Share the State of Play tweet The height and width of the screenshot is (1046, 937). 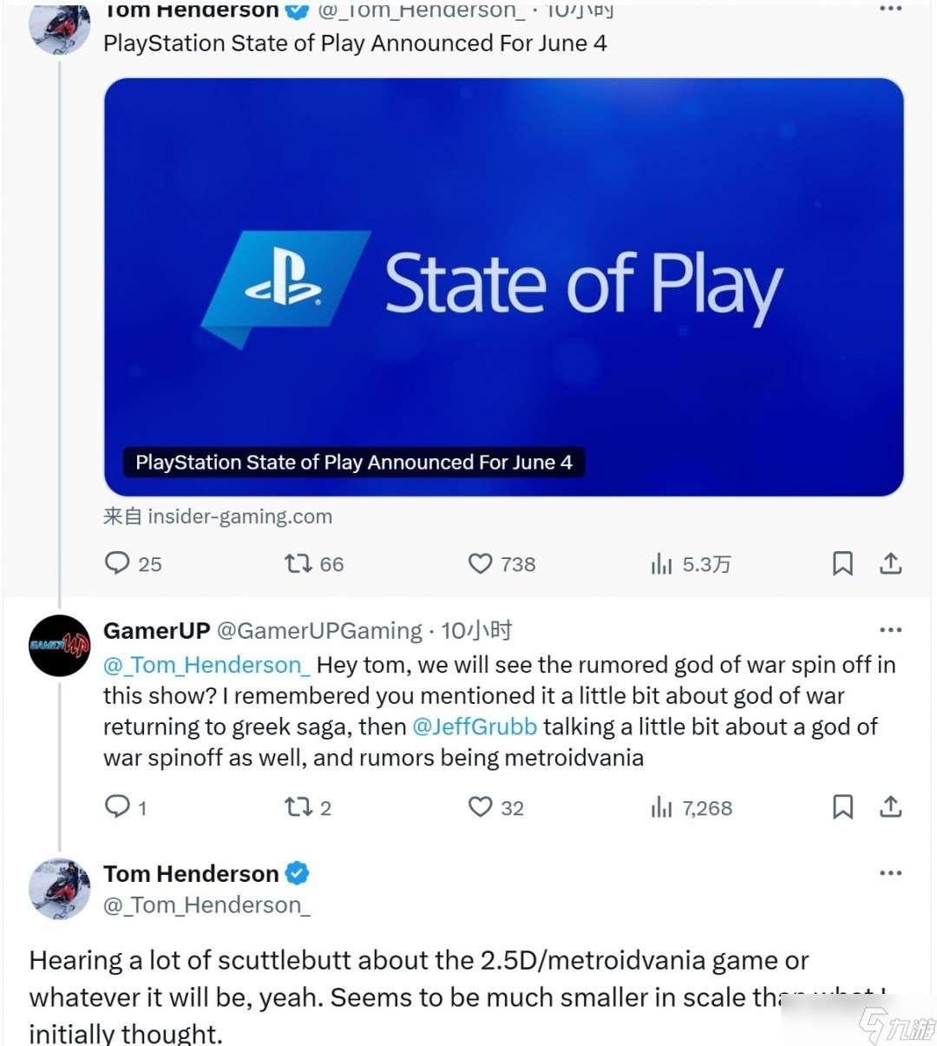890,564
